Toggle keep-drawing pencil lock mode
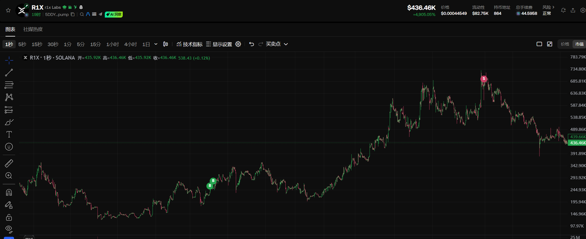The width and height of the screenshot is (586, 239). click(x=9, y=205)
